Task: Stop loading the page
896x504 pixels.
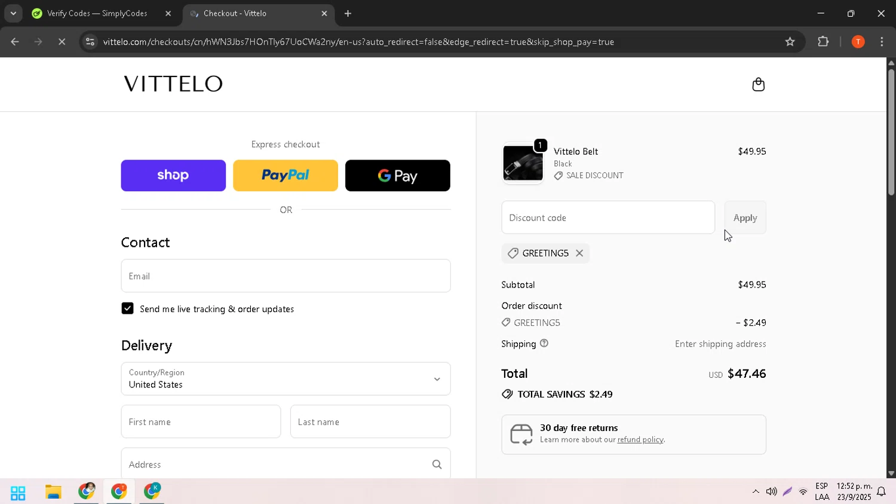Action: point(62,42)
